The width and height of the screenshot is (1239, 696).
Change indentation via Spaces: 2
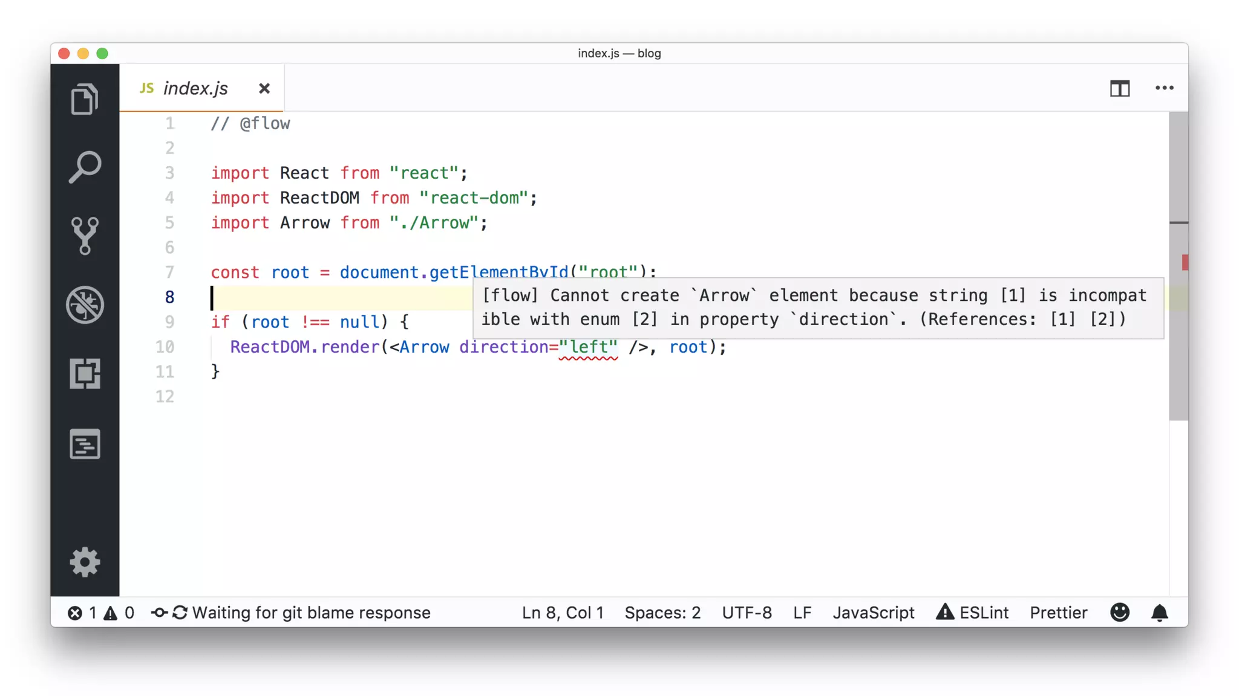coord(662,613)
